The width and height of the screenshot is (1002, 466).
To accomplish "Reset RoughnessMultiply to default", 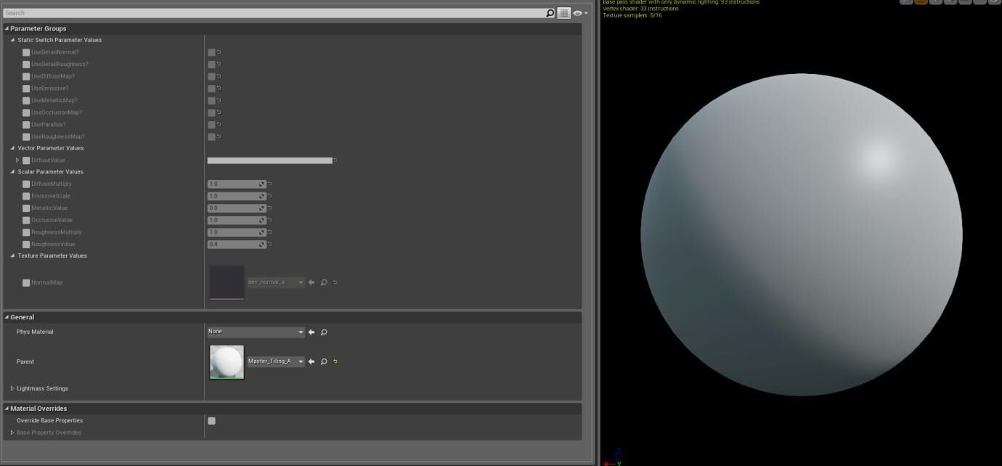I will pyautogui.click(x=269, y=232).
